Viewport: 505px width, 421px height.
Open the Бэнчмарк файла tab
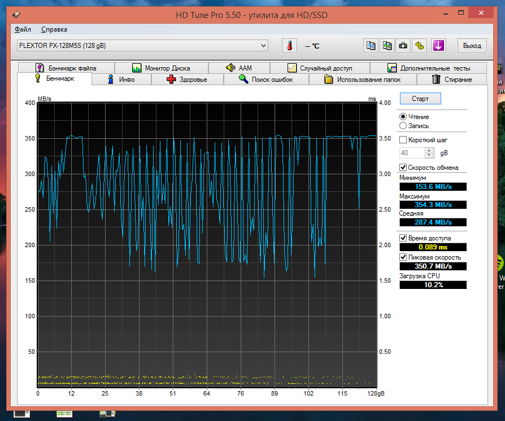pos(66,68)
